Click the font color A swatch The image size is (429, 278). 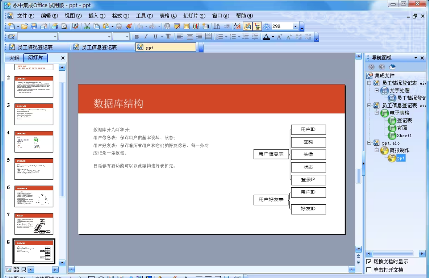coord(266,37)
